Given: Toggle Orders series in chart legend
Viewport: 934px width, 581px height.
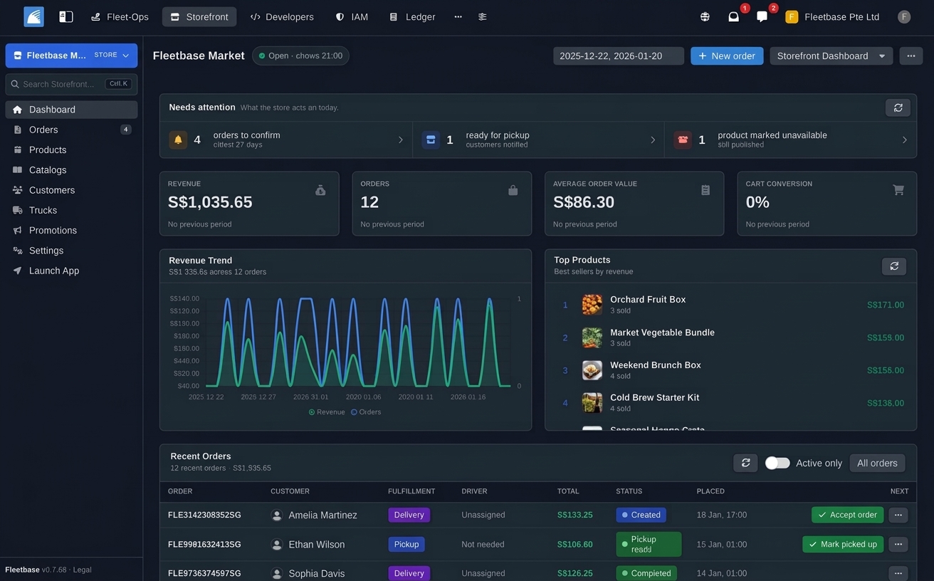Looking at the screenshot, I should click(x=366, y=412).
